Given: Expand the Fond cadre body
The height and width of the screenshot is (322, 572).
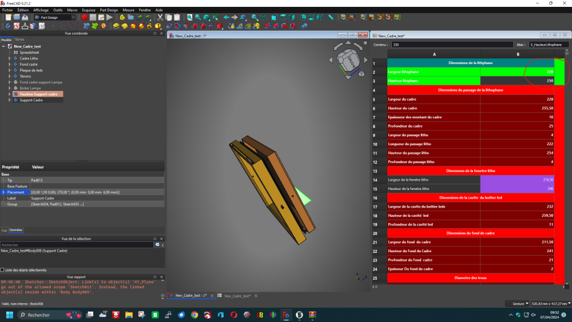Looking at the screenshot, I should pos(10,64).
